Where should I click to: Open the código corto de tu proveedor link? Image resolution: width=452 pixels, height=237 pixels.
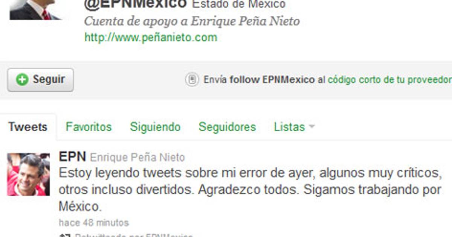(x=390, y=80)
